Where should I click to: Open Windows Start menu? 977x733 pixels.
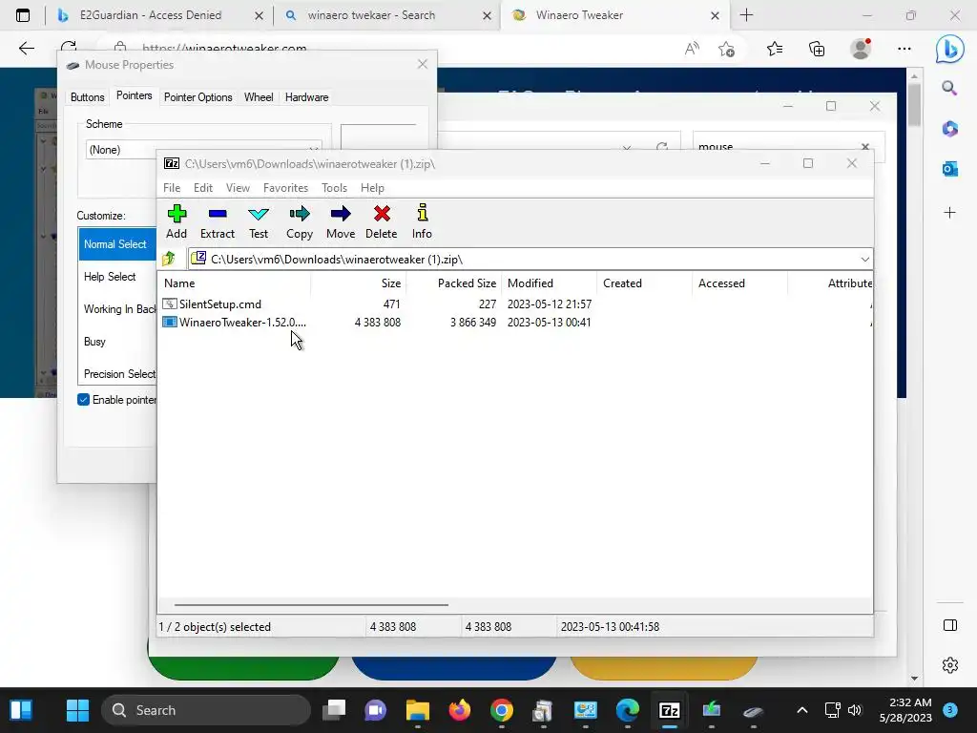[78, 710]
